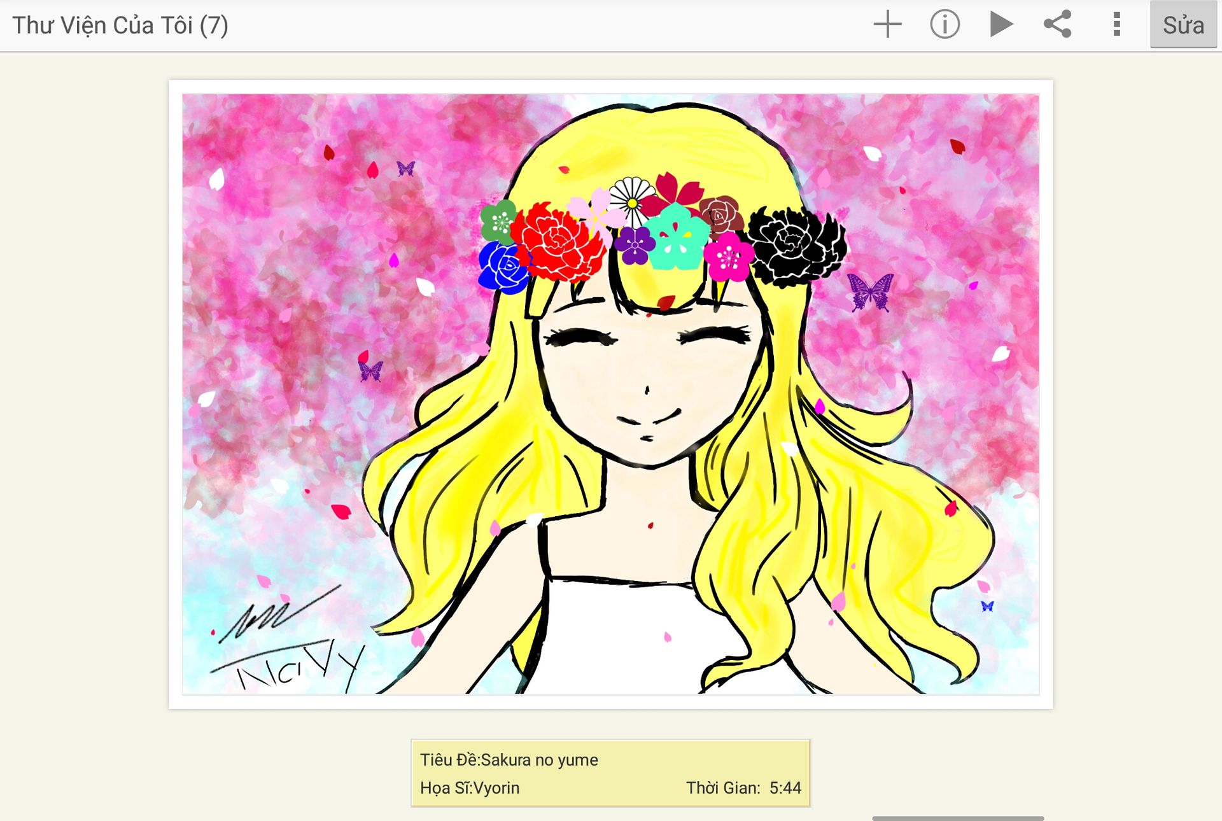
Task: Share this artwork via share icon
Action: 1058,25
